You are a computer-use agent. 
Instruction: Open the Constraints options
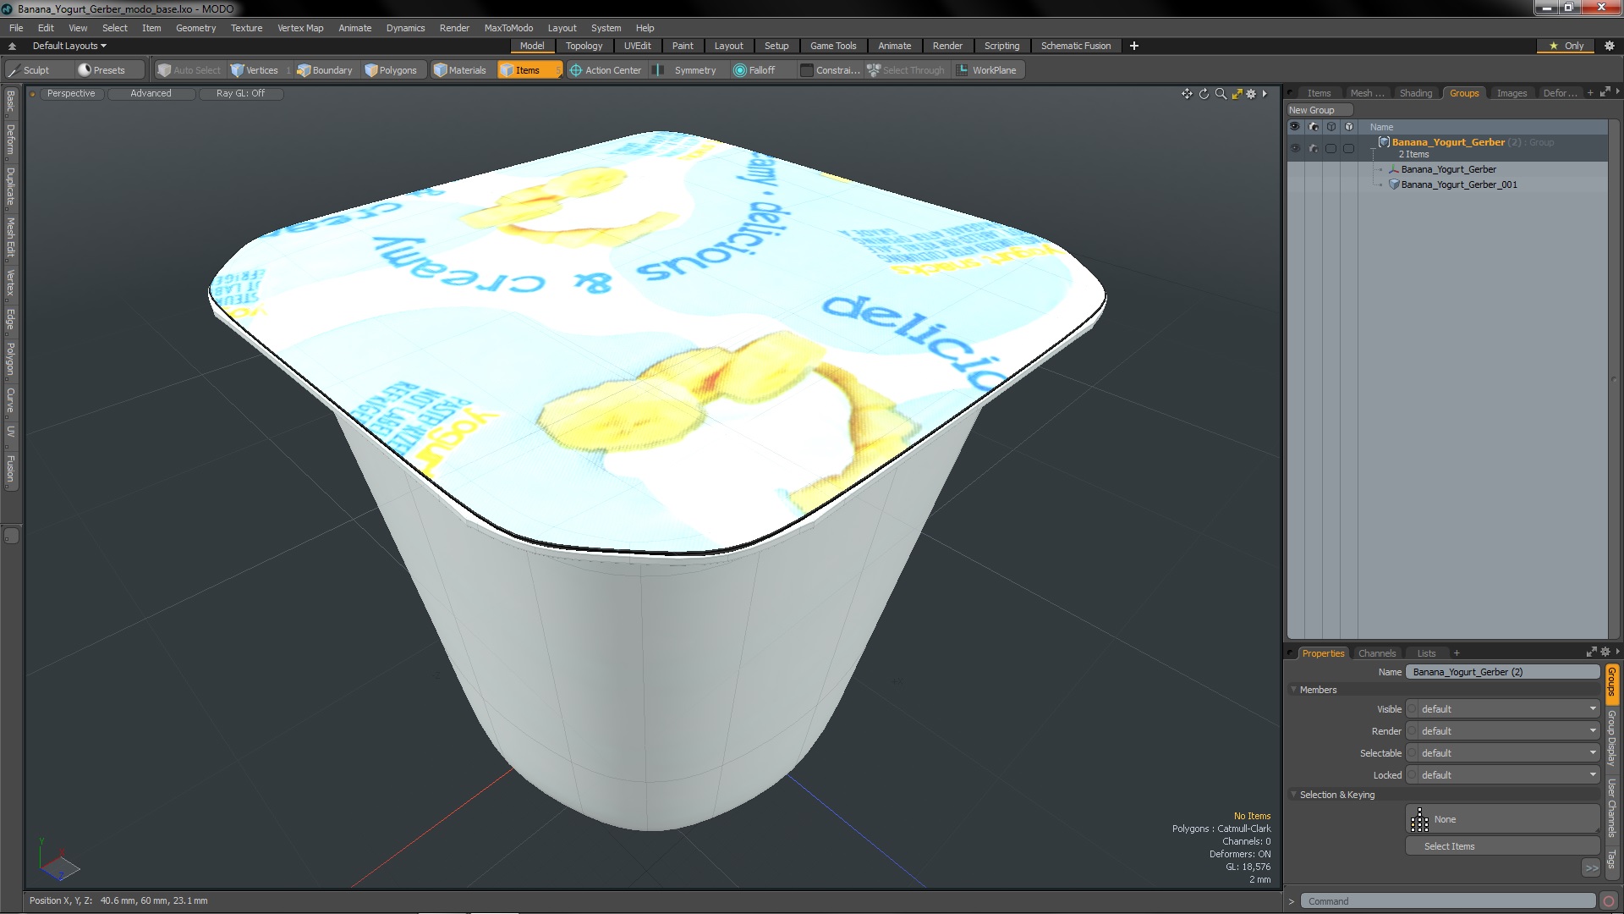click(x=831, y=70)
